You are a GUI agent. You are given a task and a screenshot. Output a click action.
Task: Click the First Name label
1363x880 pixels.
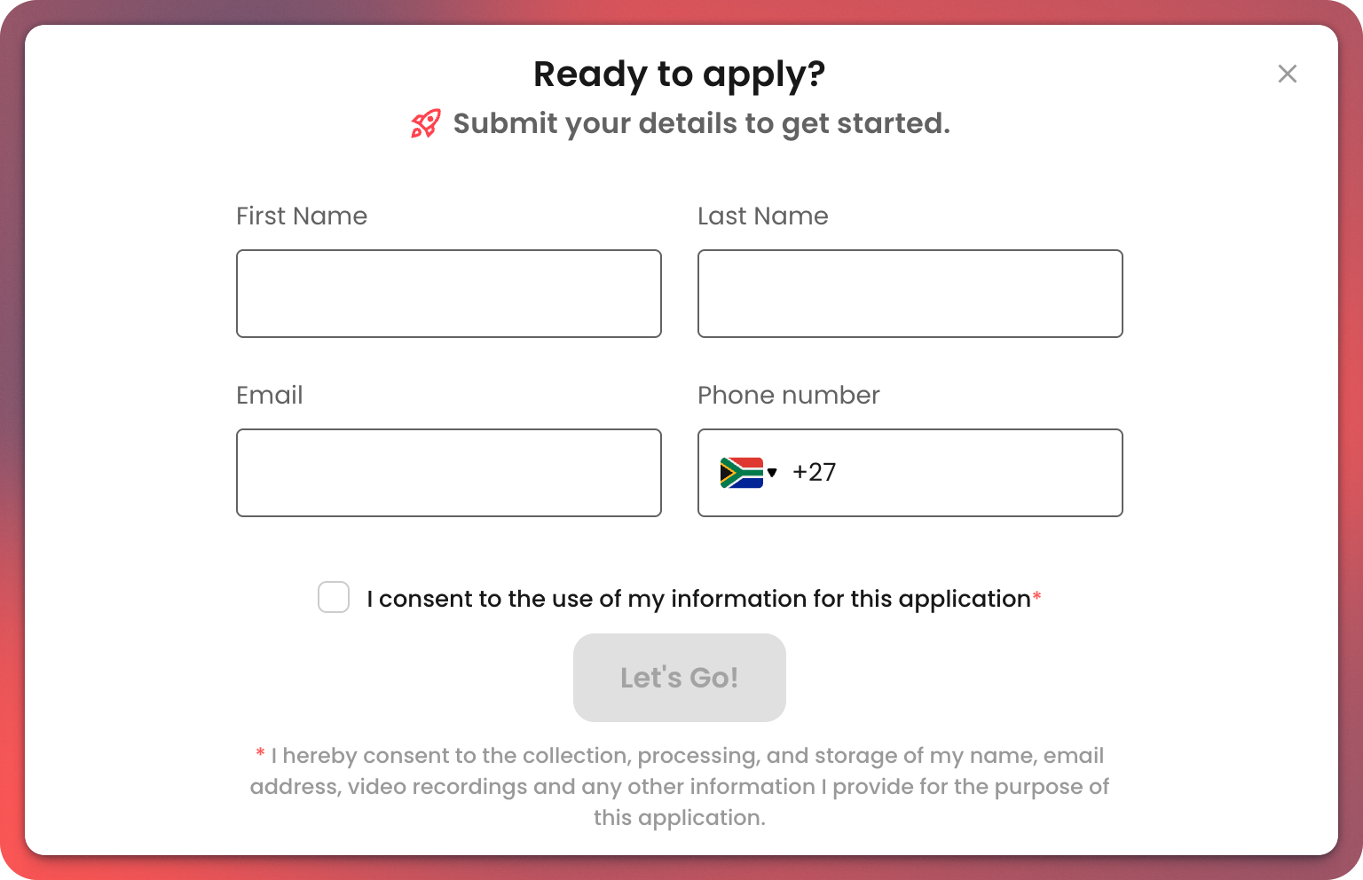coord(302,216)
